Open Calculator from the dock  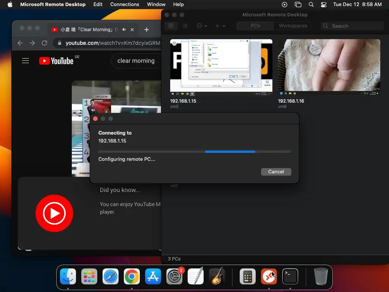pos(248,276)
